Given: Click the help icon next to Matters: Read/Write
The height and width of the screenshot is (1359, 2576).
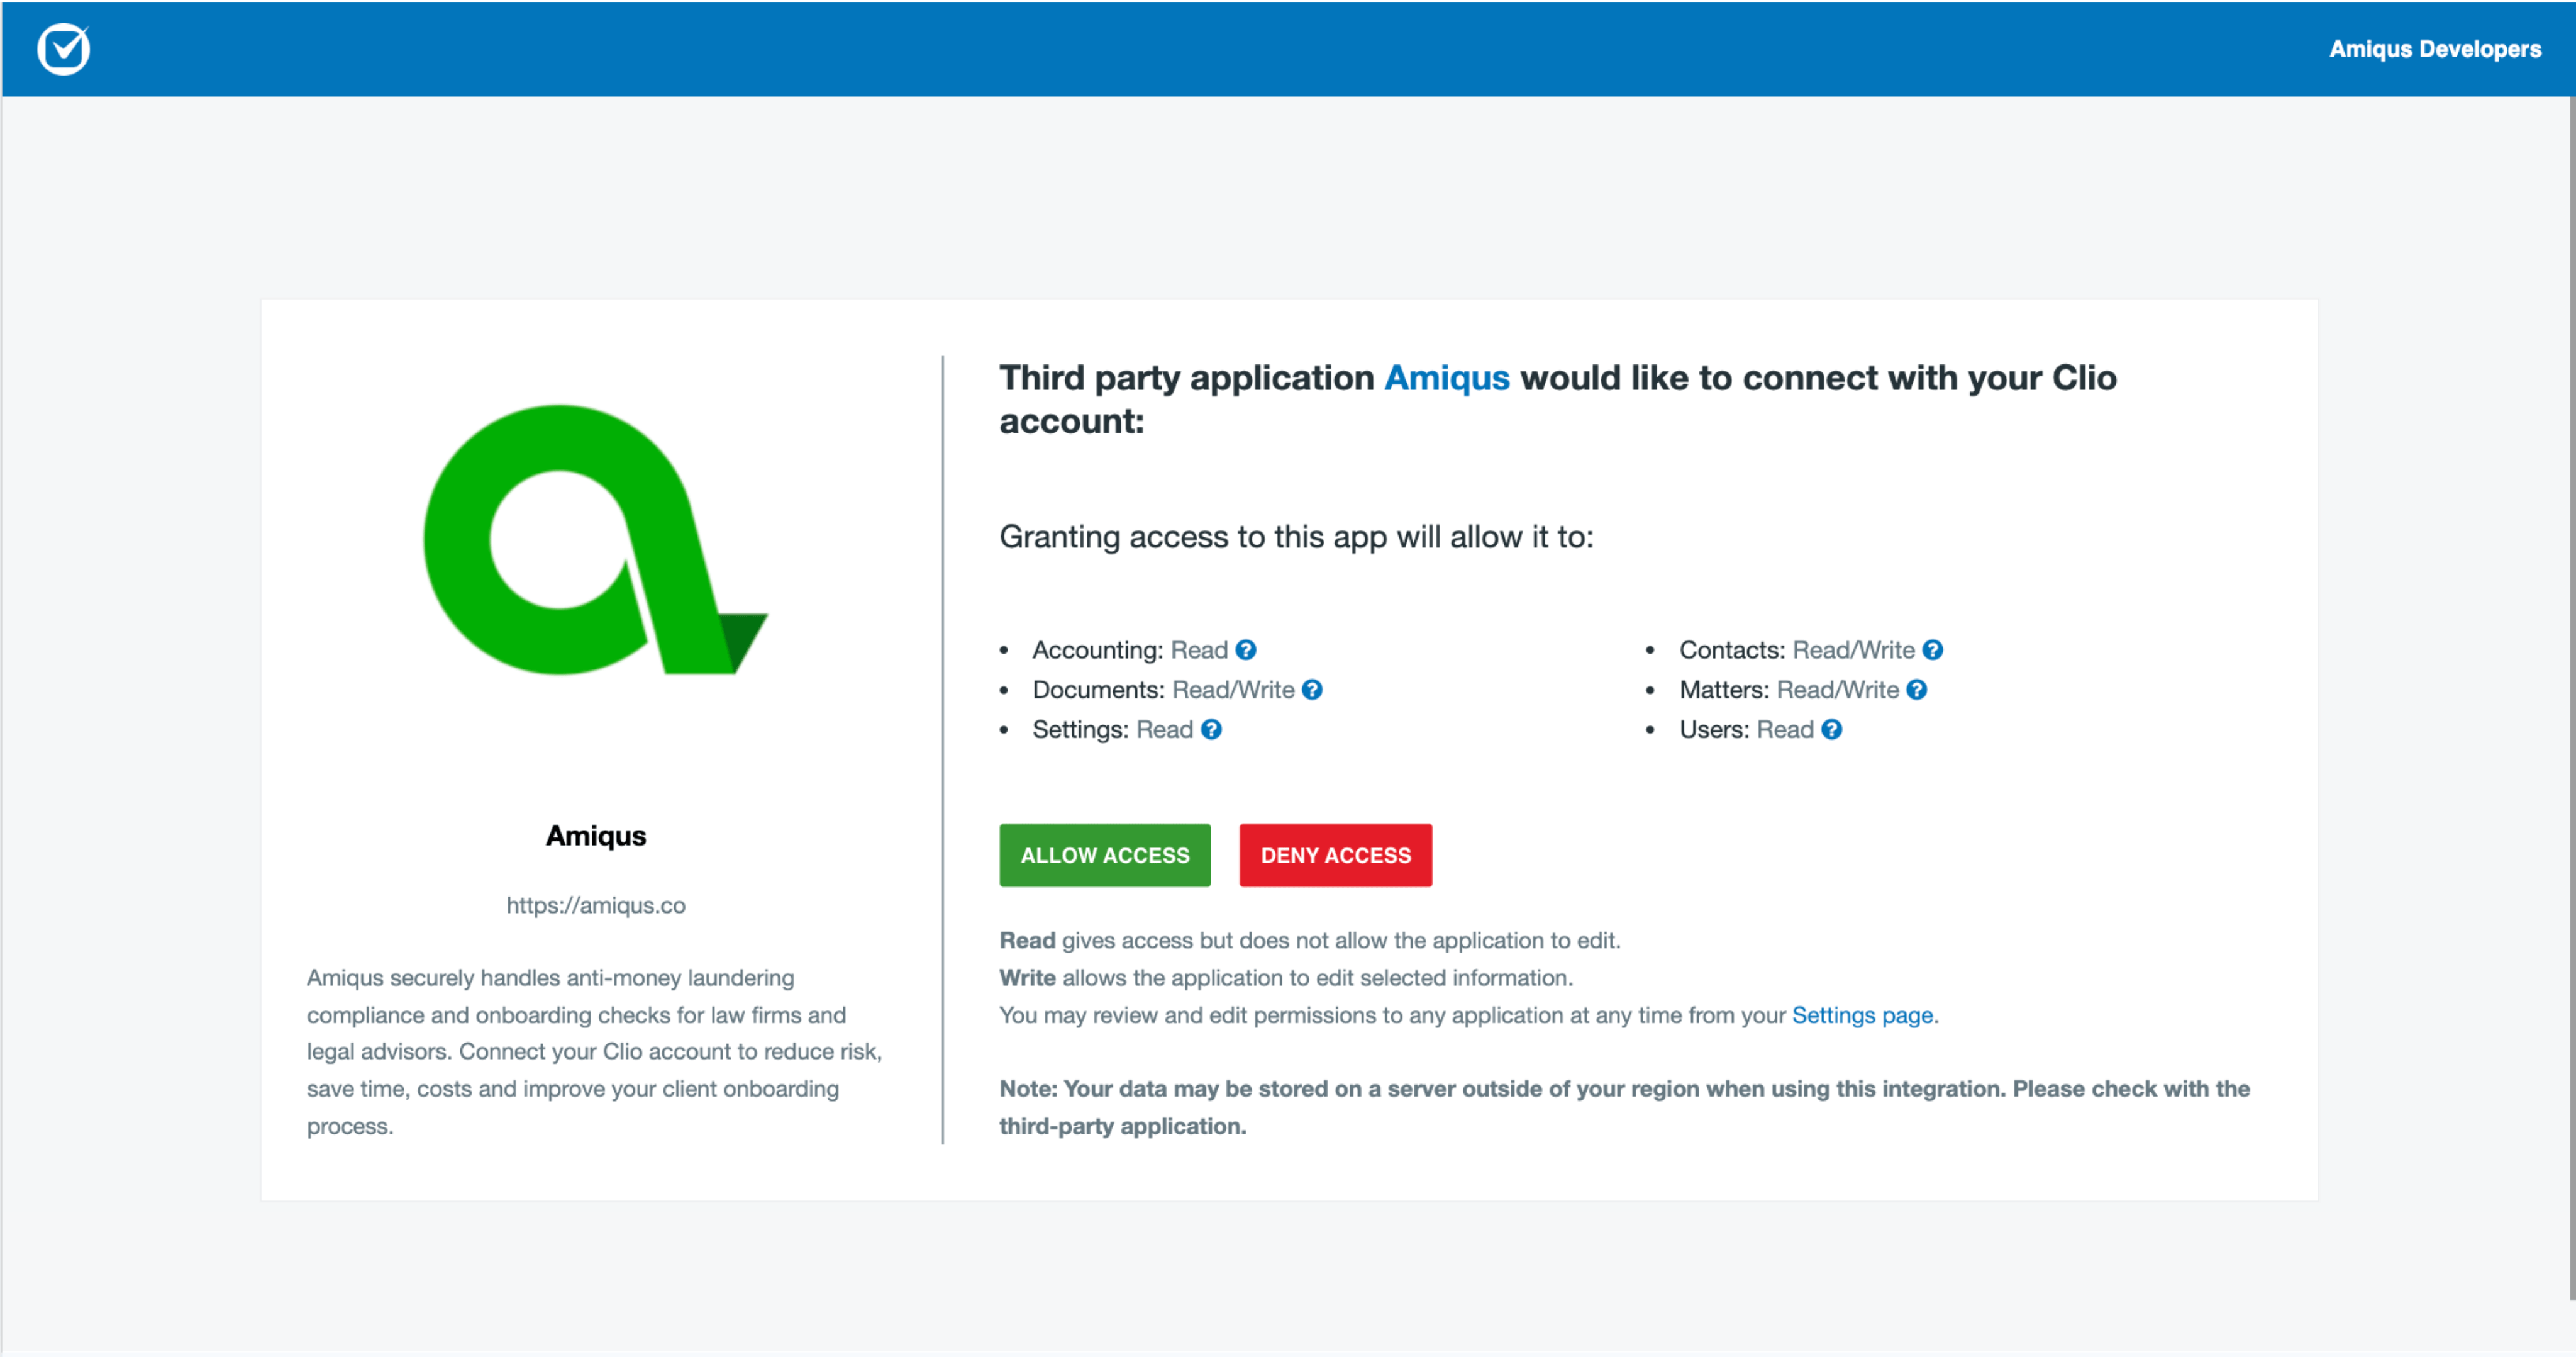Looking at the screenshot, I should click(1916, 690).
